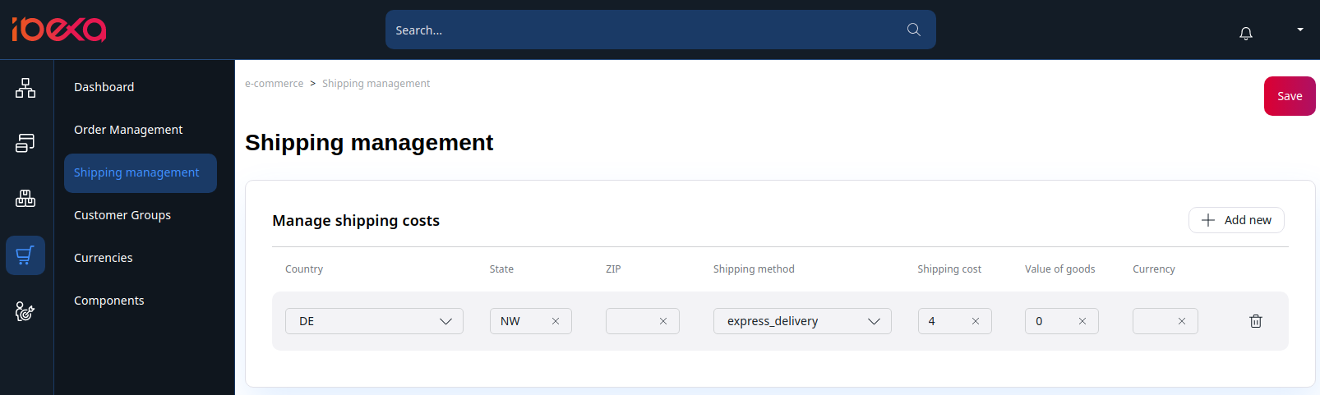Open the product catalog sidebar icon

(x=25, y=198)
